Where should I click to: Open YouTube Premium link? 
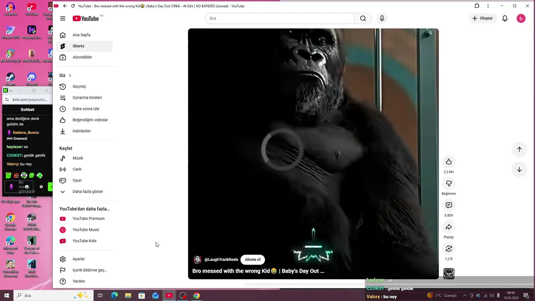point(84,219)
